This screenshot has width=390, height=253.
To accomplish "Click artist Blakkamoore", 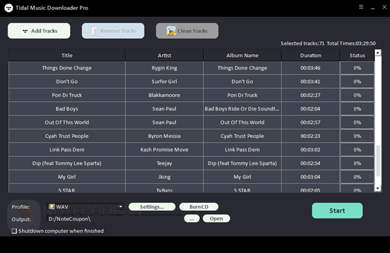I will tap(164, 95).
